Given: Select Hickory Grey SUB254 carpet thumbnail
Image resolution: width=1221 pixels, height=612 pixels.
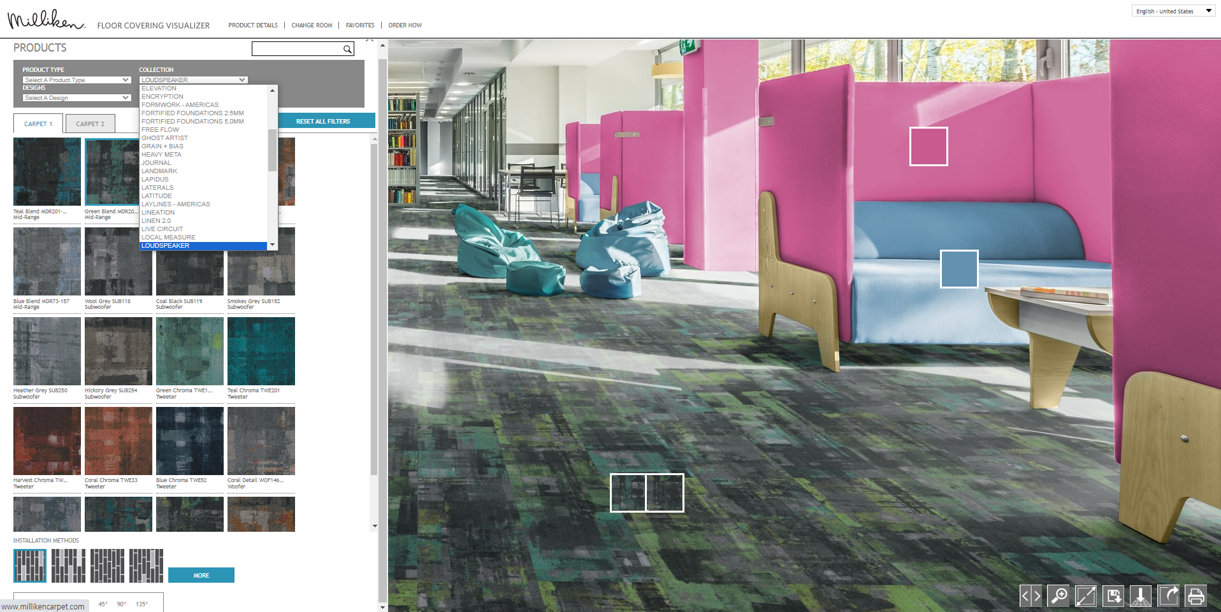Looking at the screenshot, I should (x=119, y=351).
